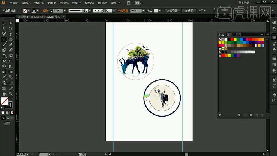Screen dimensions: 277x156
Task: Swap fill and stroke colors
Action: 12,99
